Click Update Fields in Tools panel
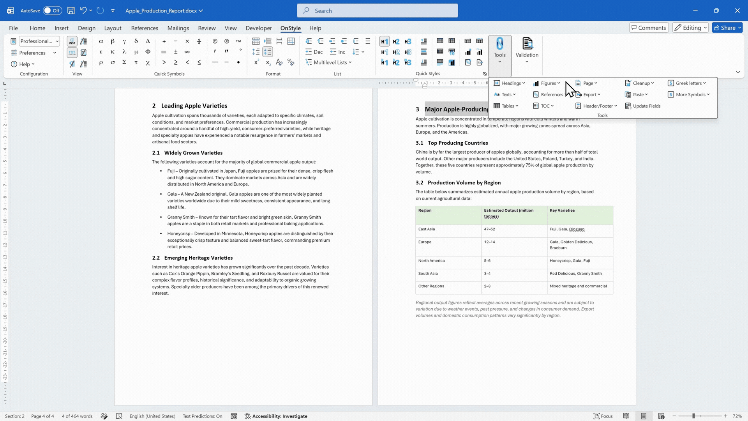Screen dimensions: 748x421 pos(643,106)
